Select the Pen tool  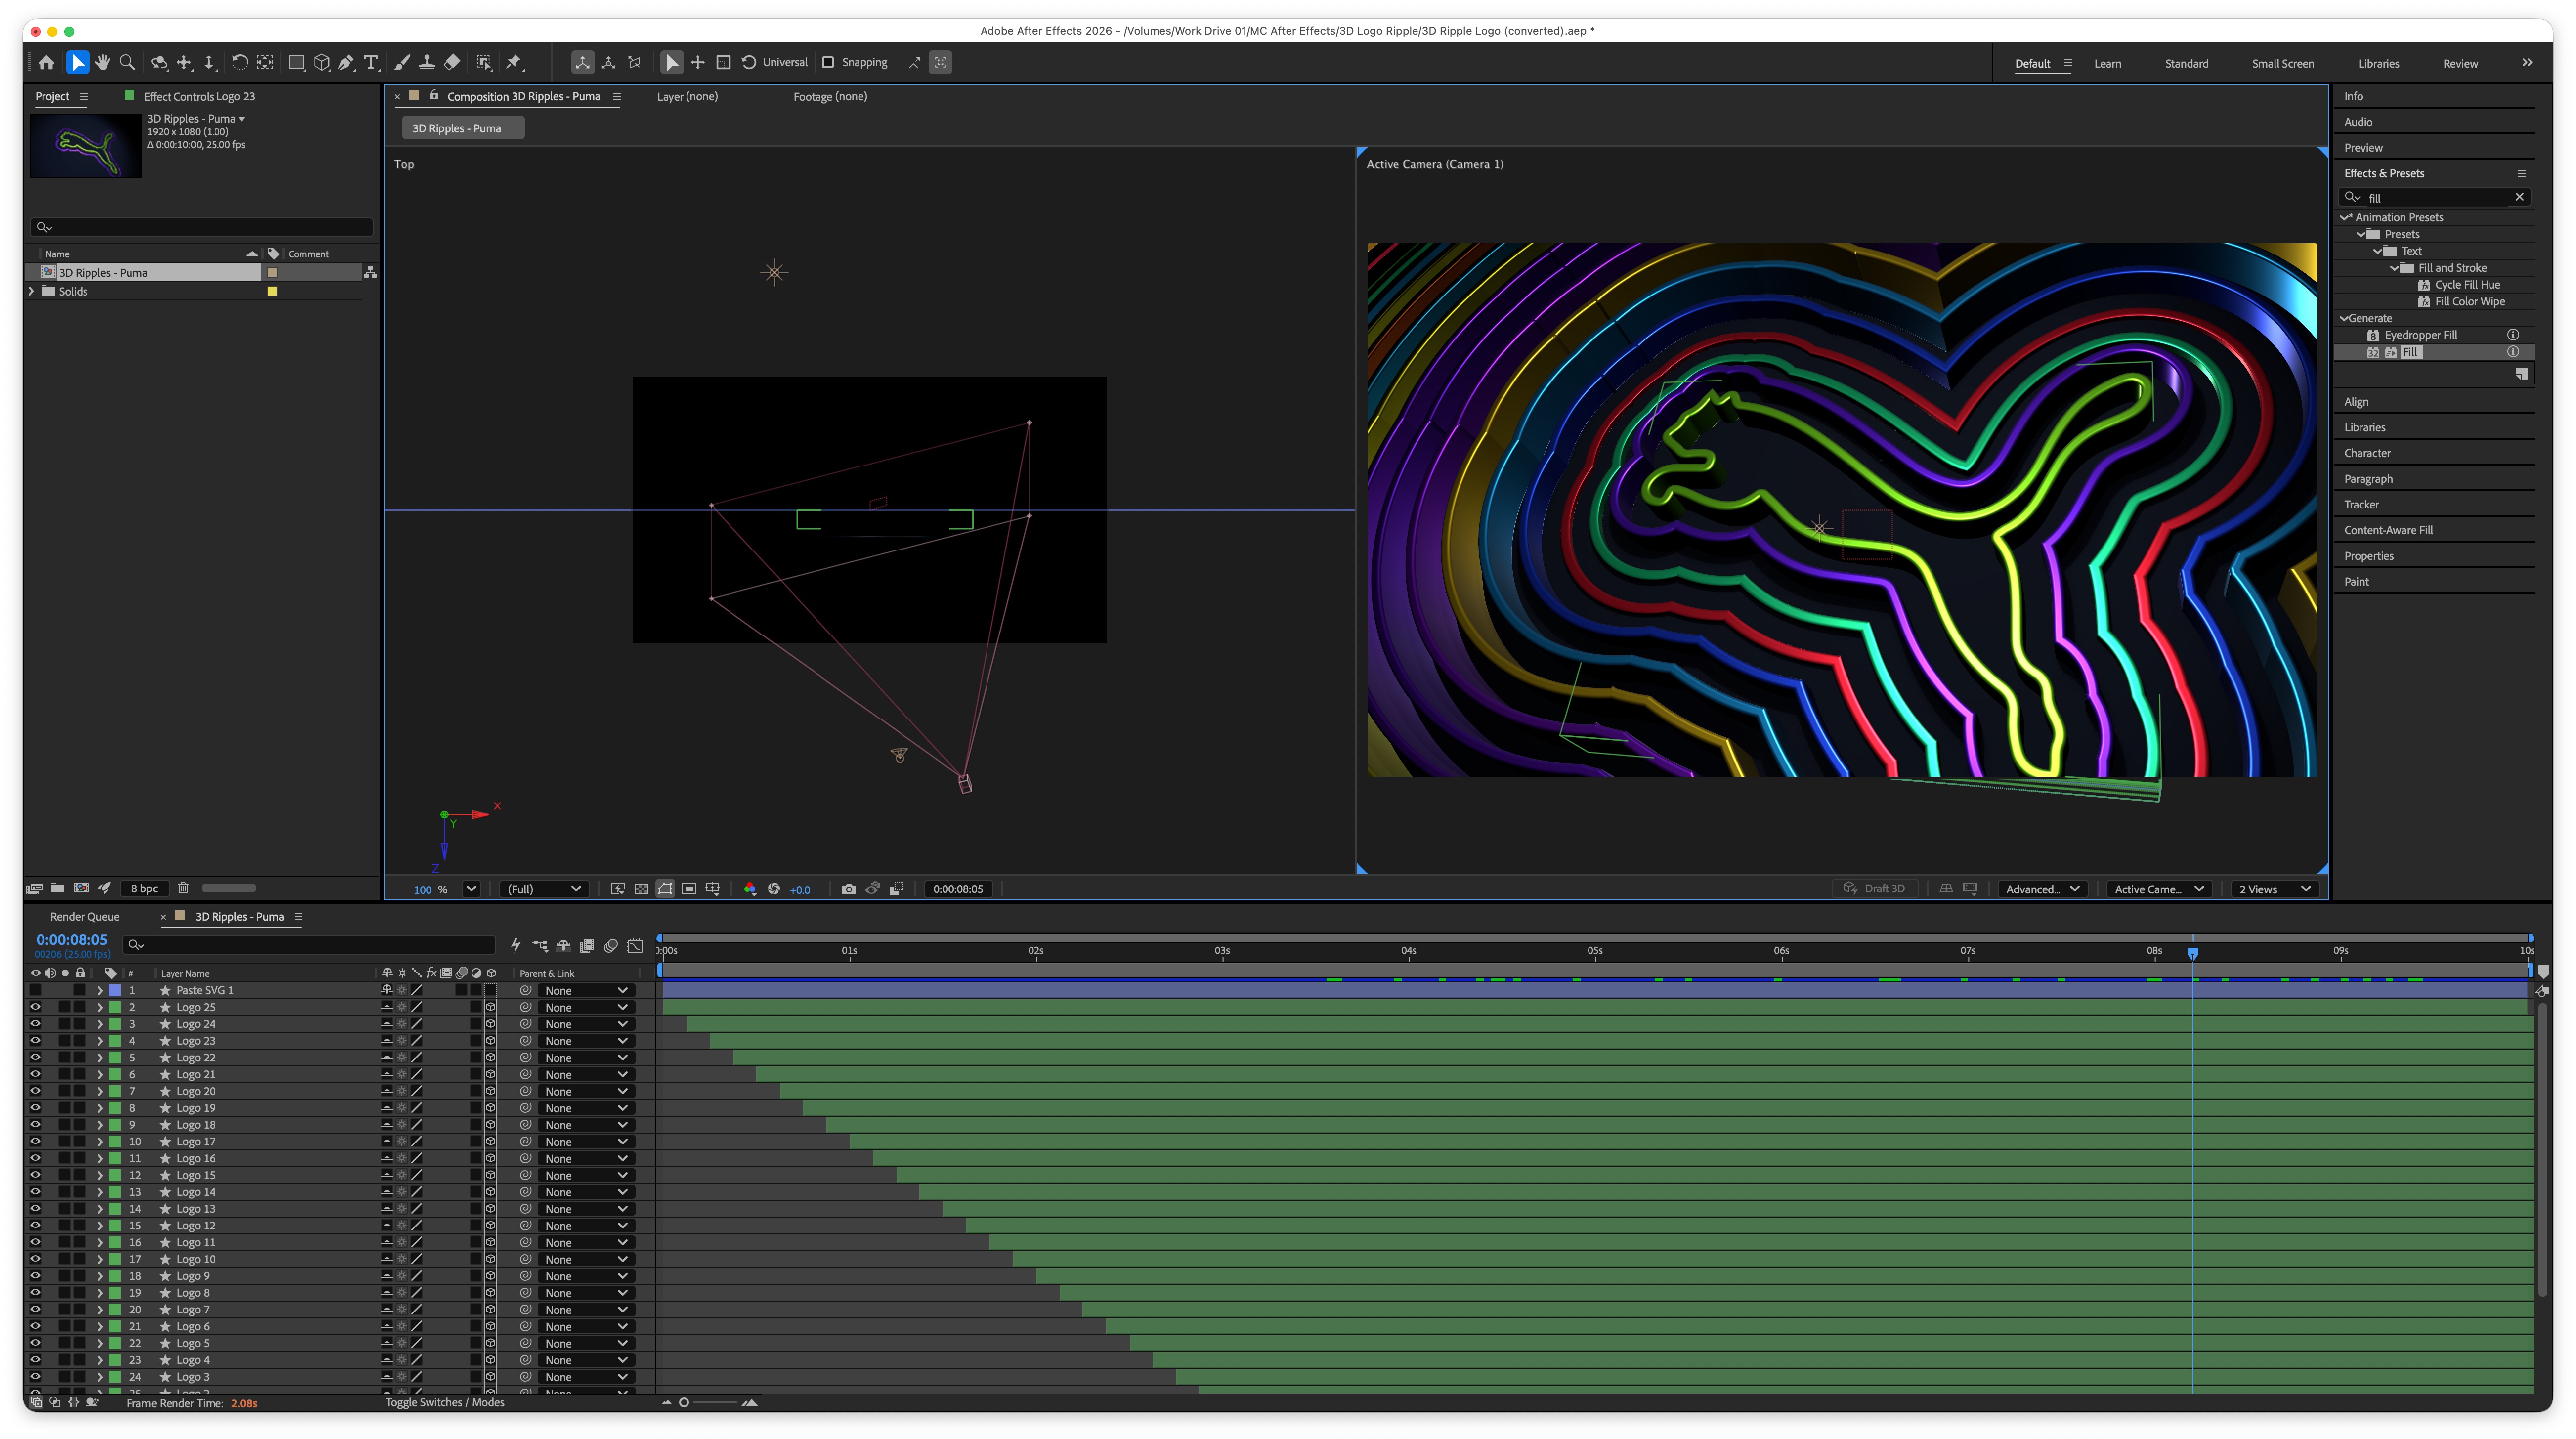pyautogui.click(x=346, y=62)
